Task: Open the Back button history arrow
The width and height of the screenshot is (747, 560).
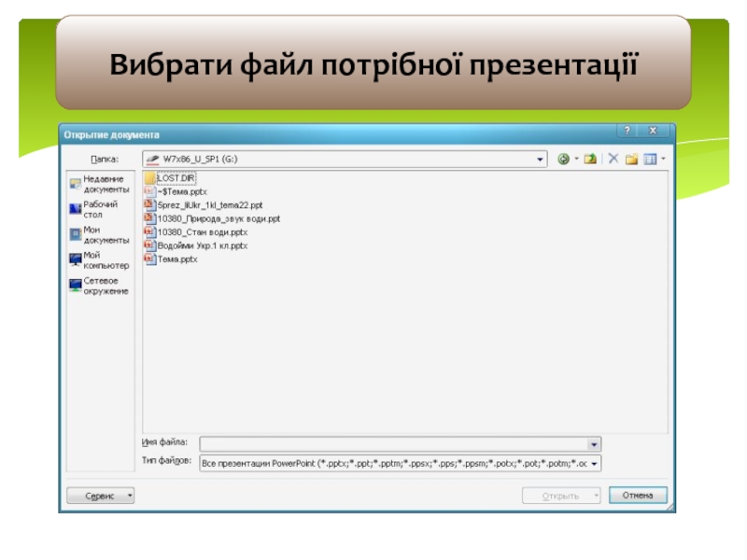Action: [576, 159]
